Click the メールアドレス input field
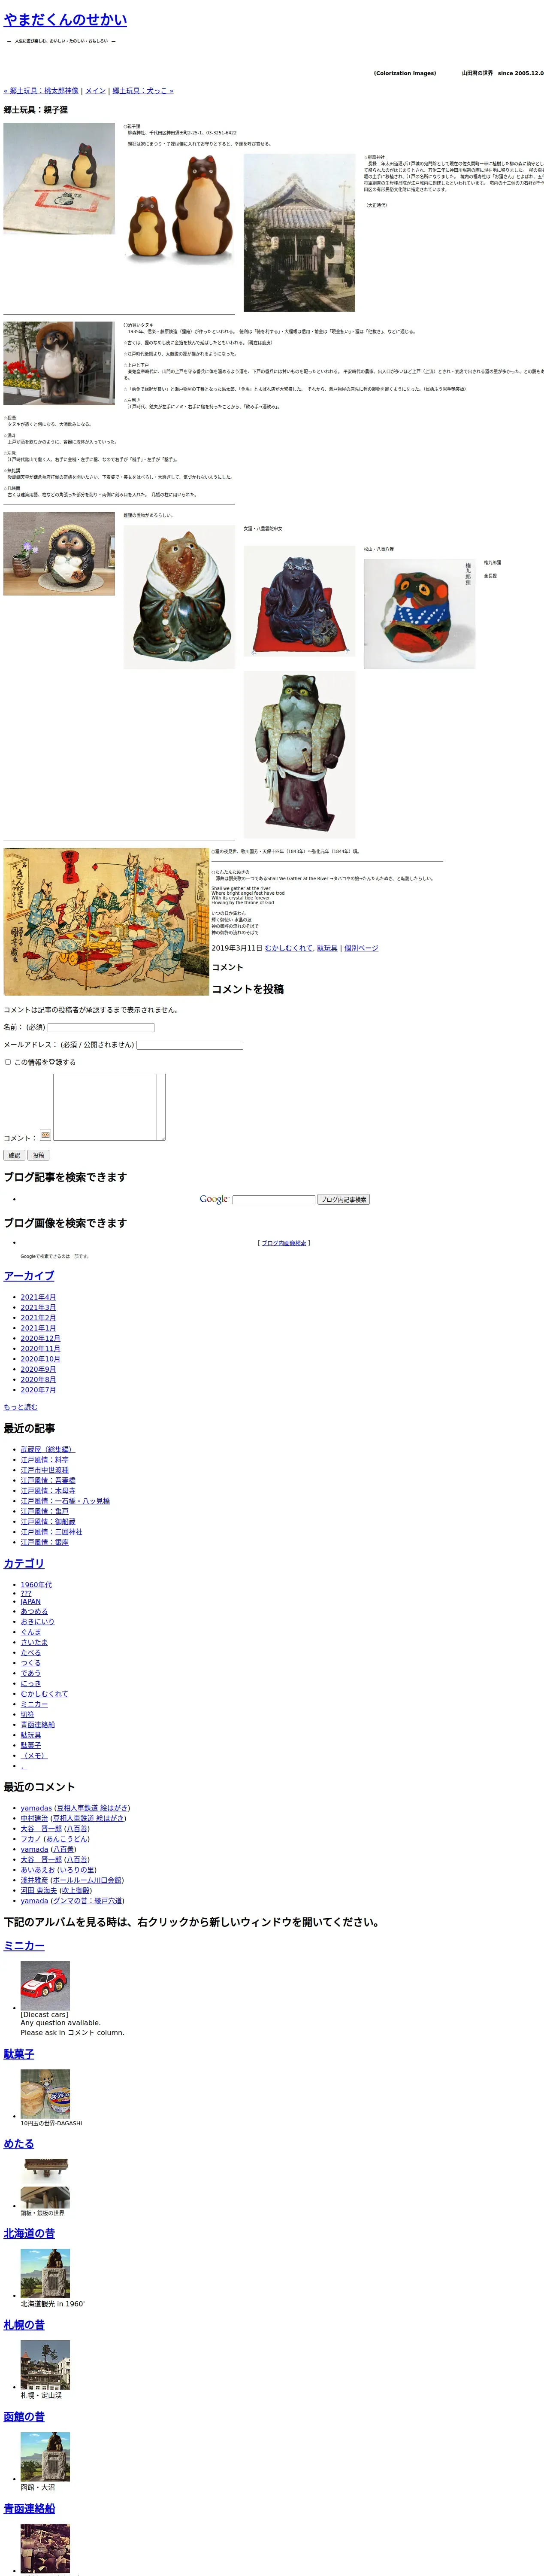The width and height of the screenshot is (544, 2576). click(x=189, y=1045)
